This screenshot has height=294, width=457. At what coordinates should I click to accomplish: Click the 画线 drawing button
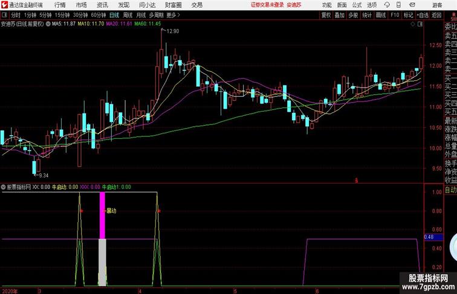pos(381,15)
